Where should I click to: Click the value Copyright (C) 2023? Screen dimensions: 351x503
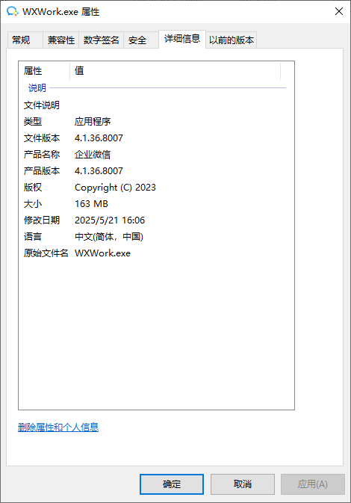pyautogui.click(x=115, y=188)
